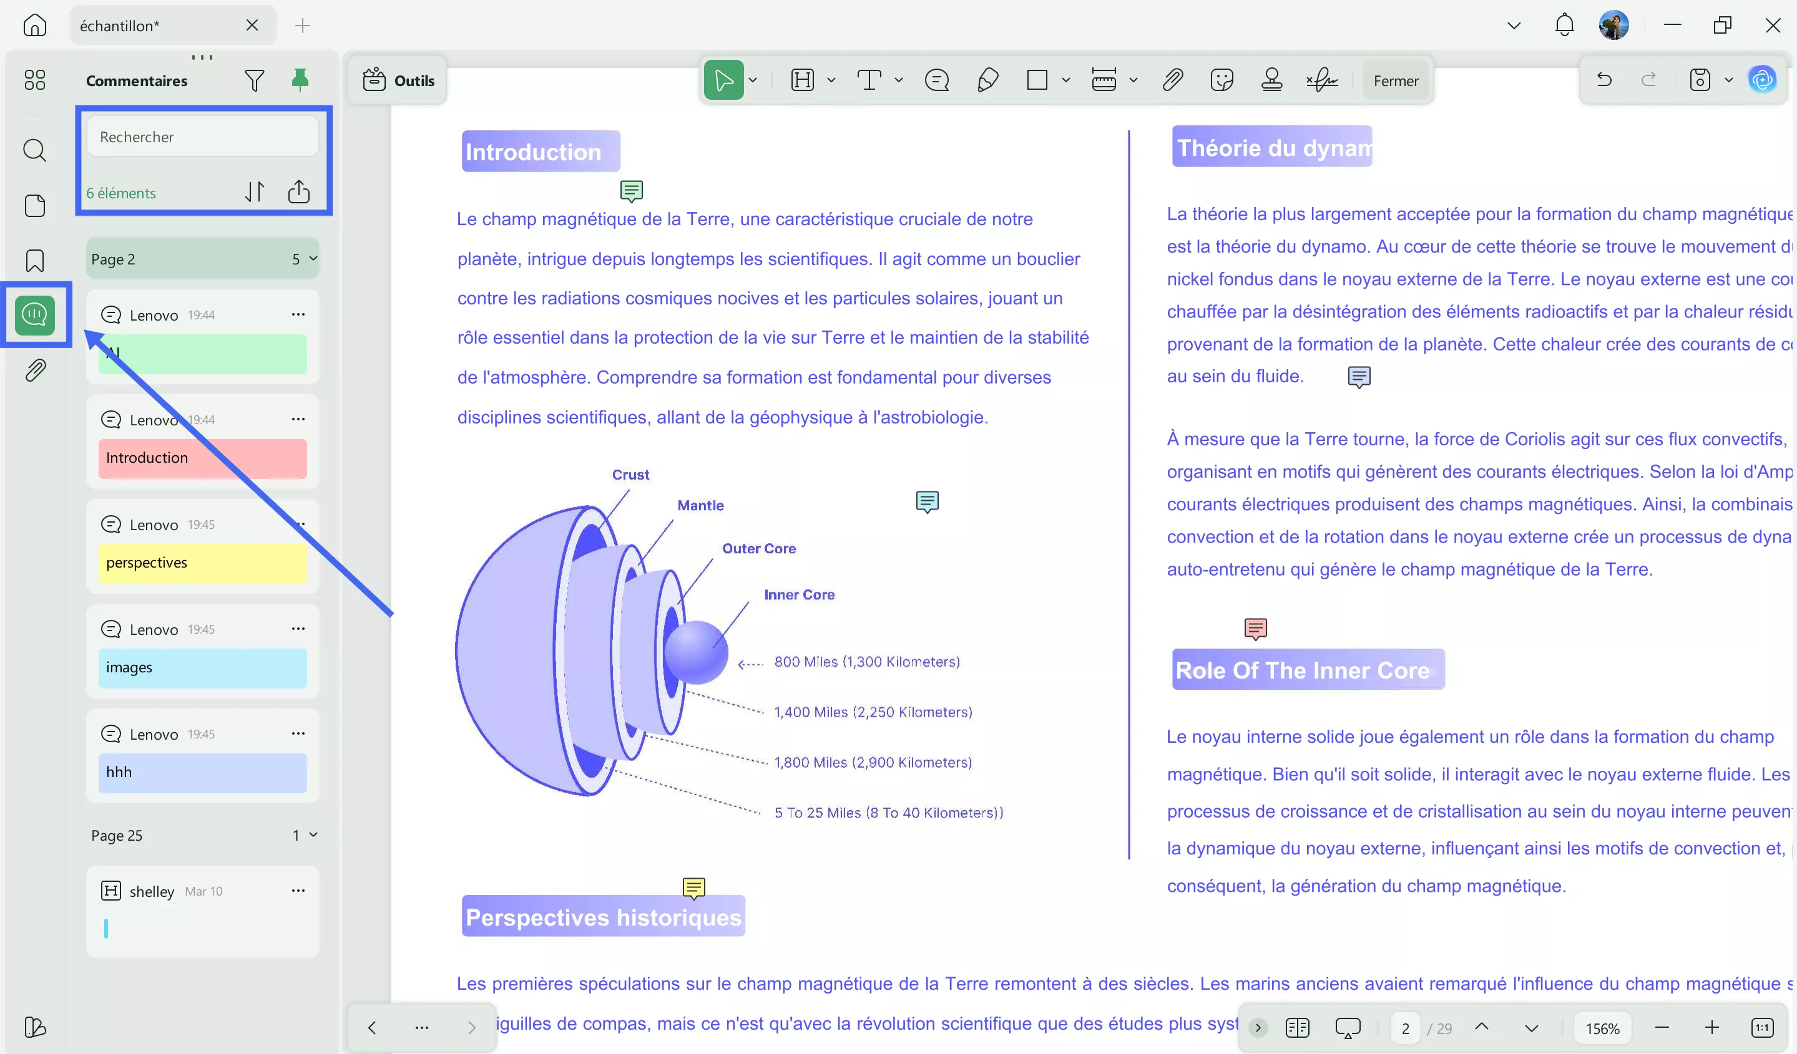Image resolution: width=1797 pixels, height=1054 pixels.
Task: Open the rectangle shape dropdown arrow
Action: pos(1065,80)
